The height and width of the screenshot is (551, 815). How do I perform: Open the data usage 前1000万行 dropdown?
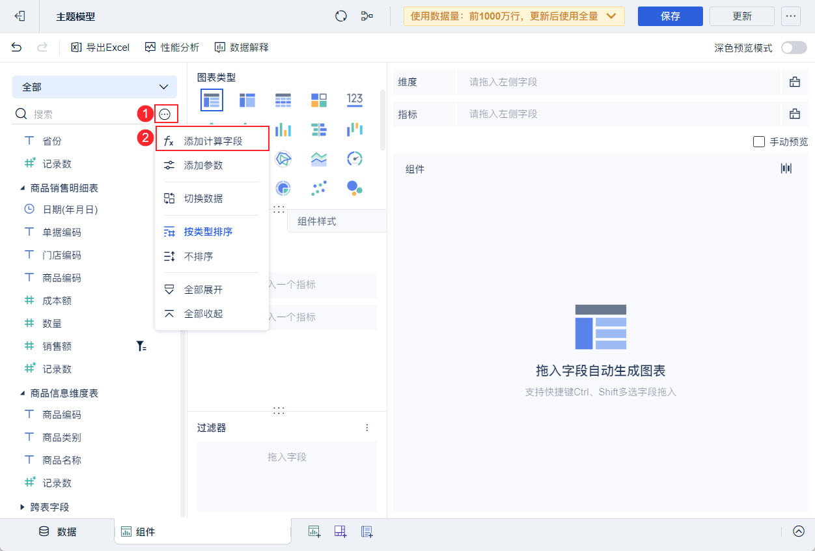point(514,16)
